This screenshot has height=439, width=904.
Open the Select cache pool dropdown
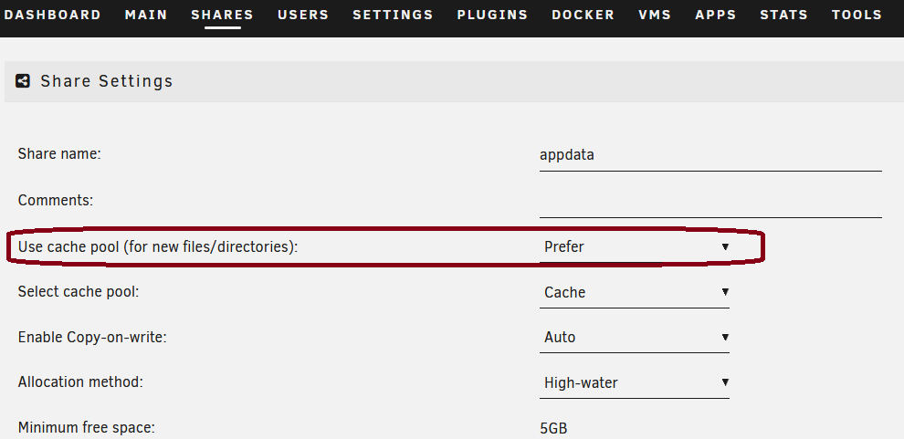tap(635, 293)
